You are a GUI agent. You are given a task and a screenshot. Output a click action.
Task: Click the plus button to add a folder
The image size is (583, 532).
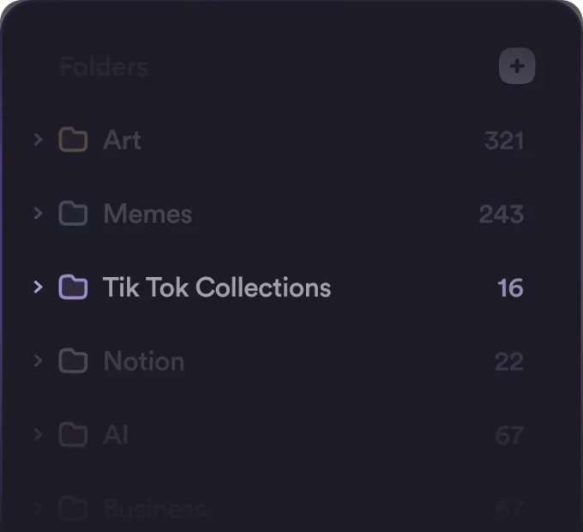(517, 67)
